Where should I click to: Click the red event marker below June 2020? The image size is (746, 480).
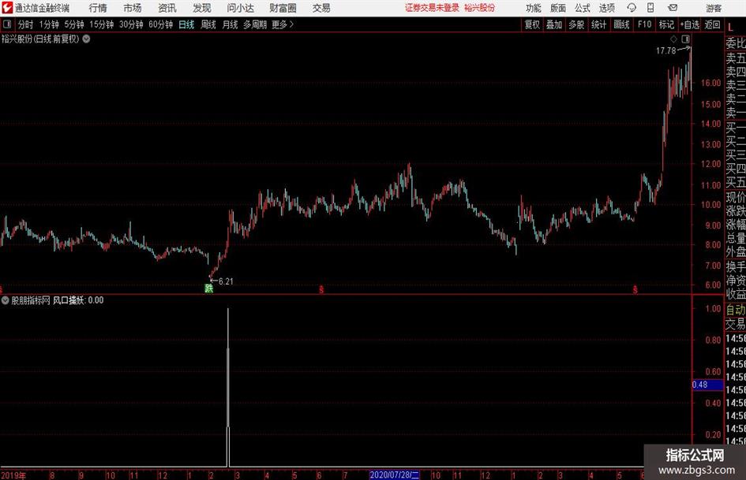pyautogui.click(x=321, y=289)
